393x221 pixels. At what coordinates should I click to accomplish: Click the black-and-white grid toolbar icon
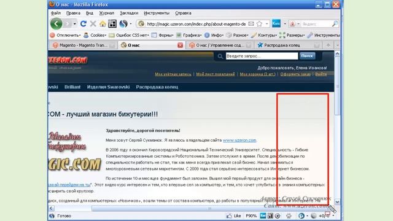tap(112, 24)
